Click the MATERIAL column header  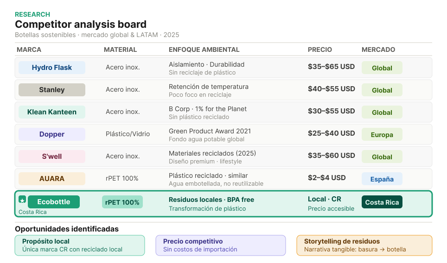pyautogui.click(x=120, y=50)
